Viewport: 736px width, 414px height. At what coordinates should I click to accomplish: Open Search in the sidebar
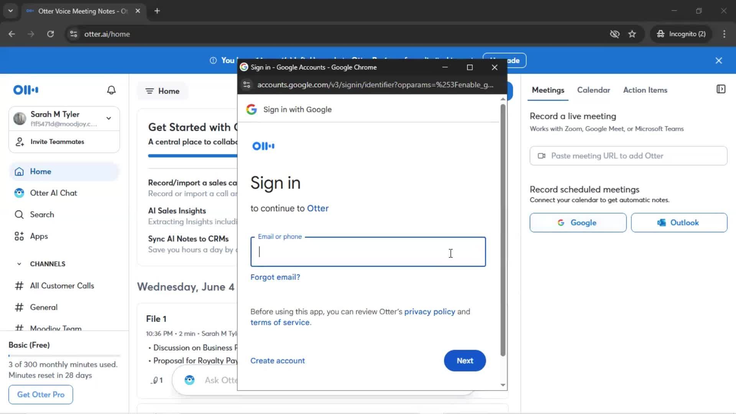click(x=64, y=215)
